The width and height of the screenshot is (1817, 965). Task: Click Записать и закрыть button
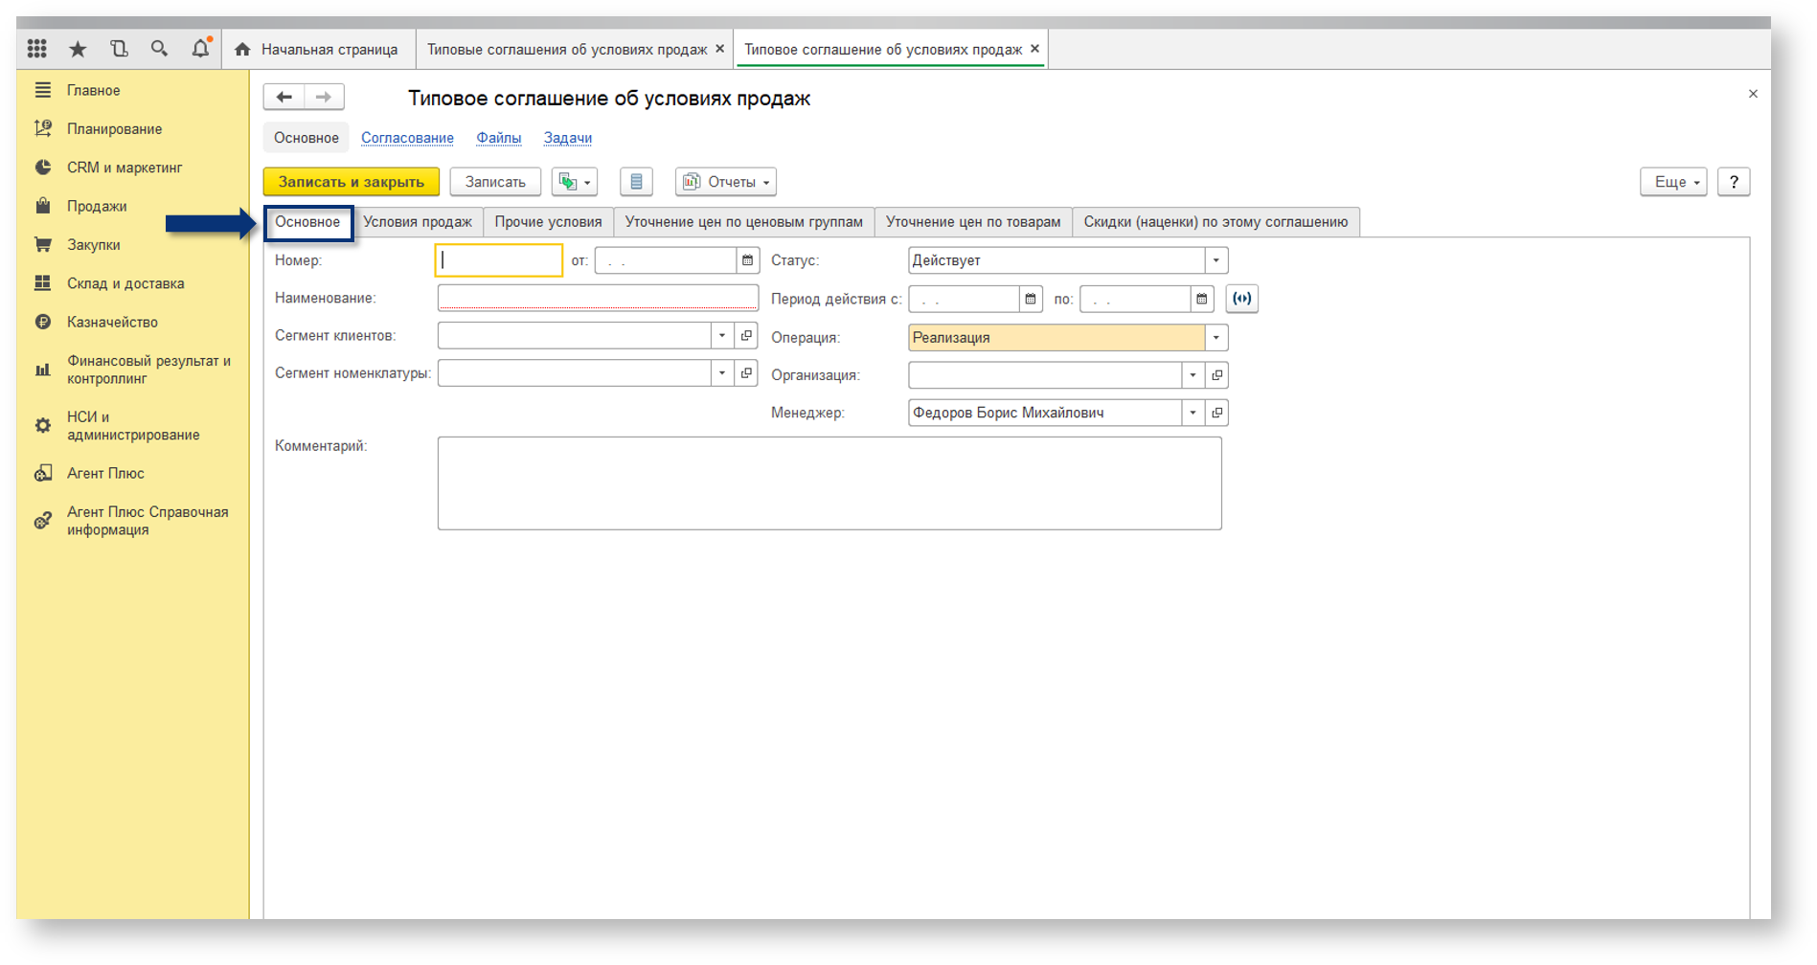pos(352,182)
